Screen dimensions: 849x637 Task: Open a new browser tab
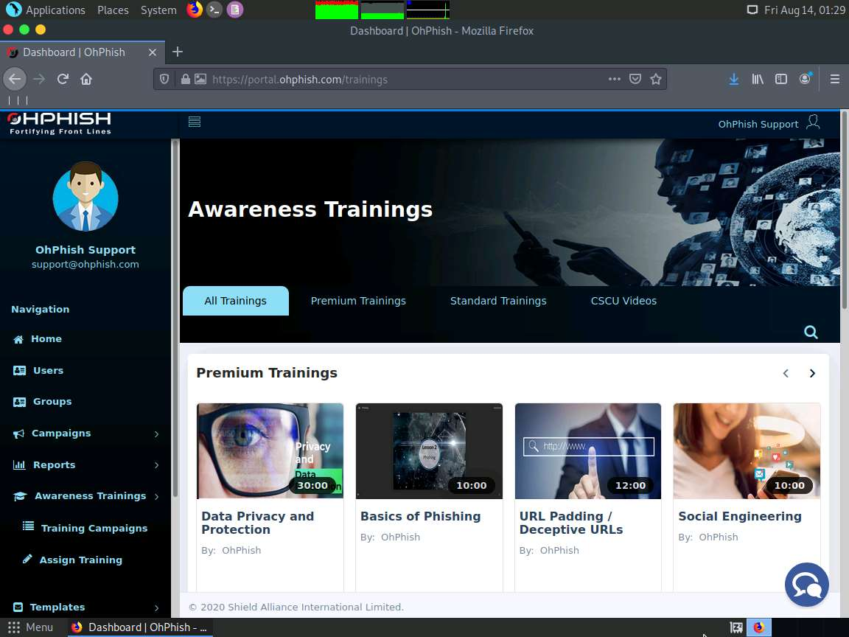tap(177, 52)
